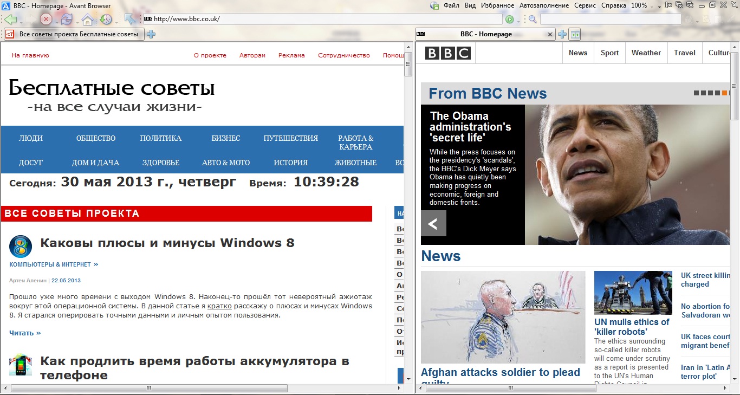Click the Windows 8 article icon
Image resolution: width=740 pixels, height=395 pixels.
(21, 247)
